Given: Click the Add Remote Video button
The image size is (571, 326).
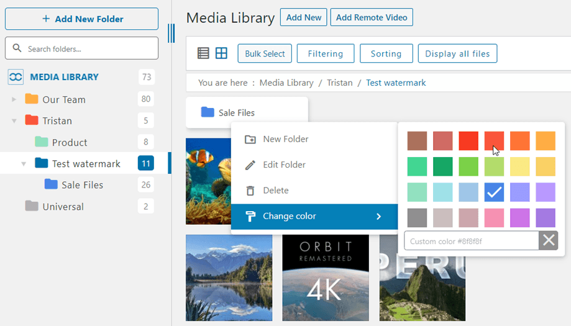Looking at the screenshot, I should (371, 17).
